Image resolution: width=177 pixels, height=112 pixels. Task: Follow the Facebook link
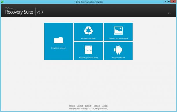point(97,106)
